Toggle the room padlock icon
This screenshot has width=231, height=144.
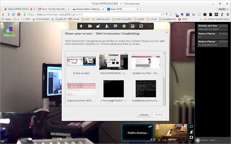click(x=98, y=26)
